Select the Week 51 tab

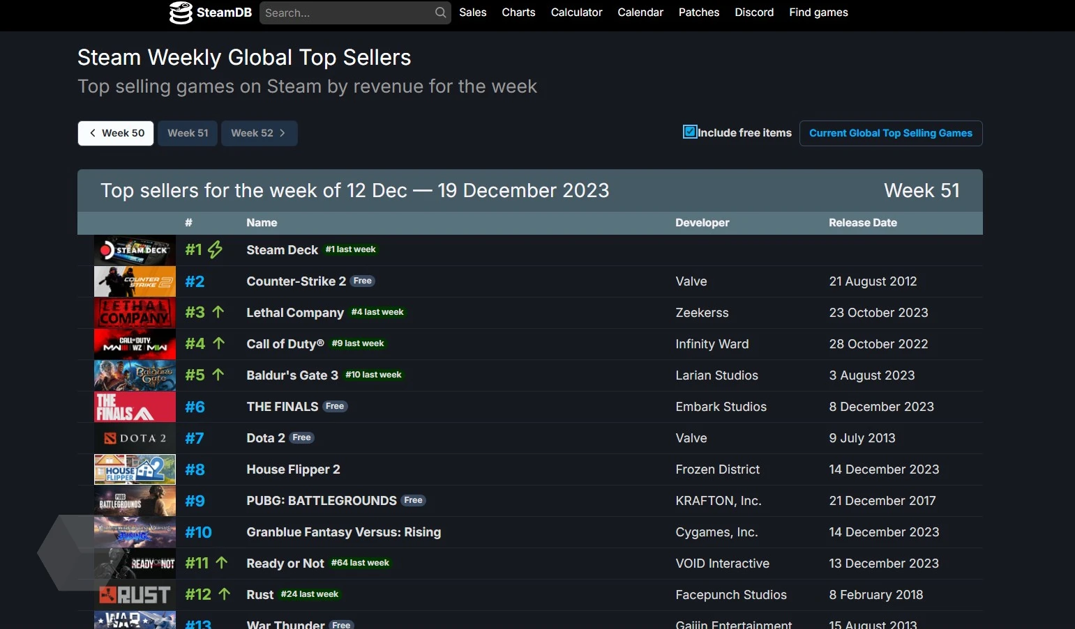188,133
